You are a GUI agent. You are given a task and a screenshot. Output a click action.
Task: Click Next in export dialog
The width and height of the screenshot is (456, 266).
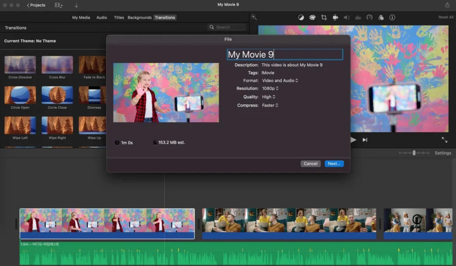click(334, 164)
